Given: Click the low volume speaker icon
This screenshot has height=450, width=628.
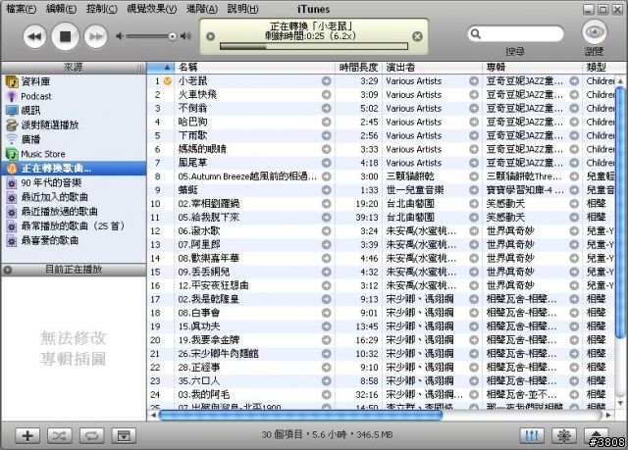Looking at the screenshot, I should (x=120, y=36).
